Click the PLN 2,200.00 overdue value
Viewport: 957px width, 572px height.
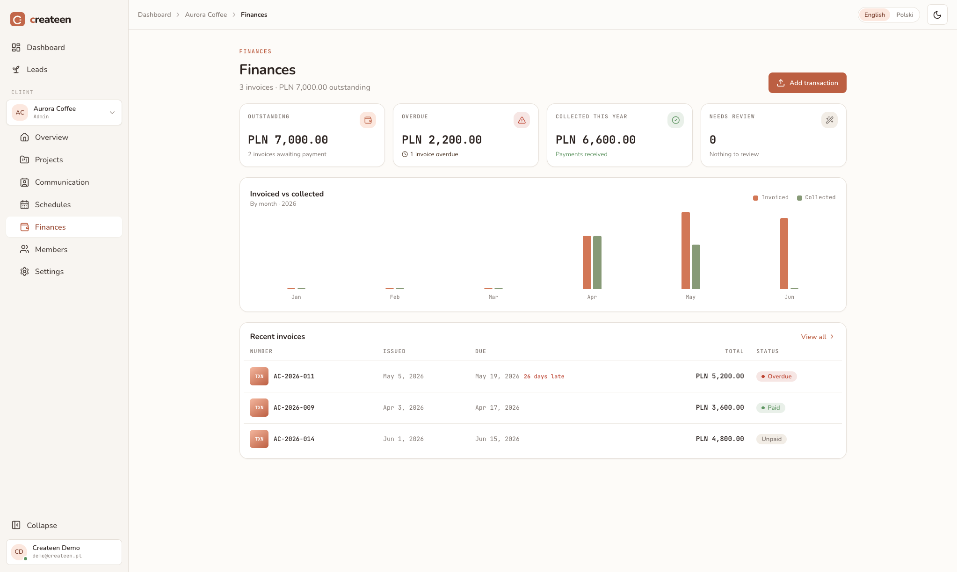442,140
